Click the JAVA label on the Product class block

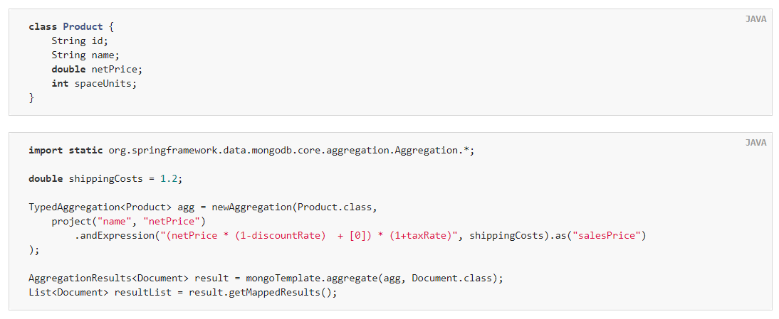click(756, 19)
